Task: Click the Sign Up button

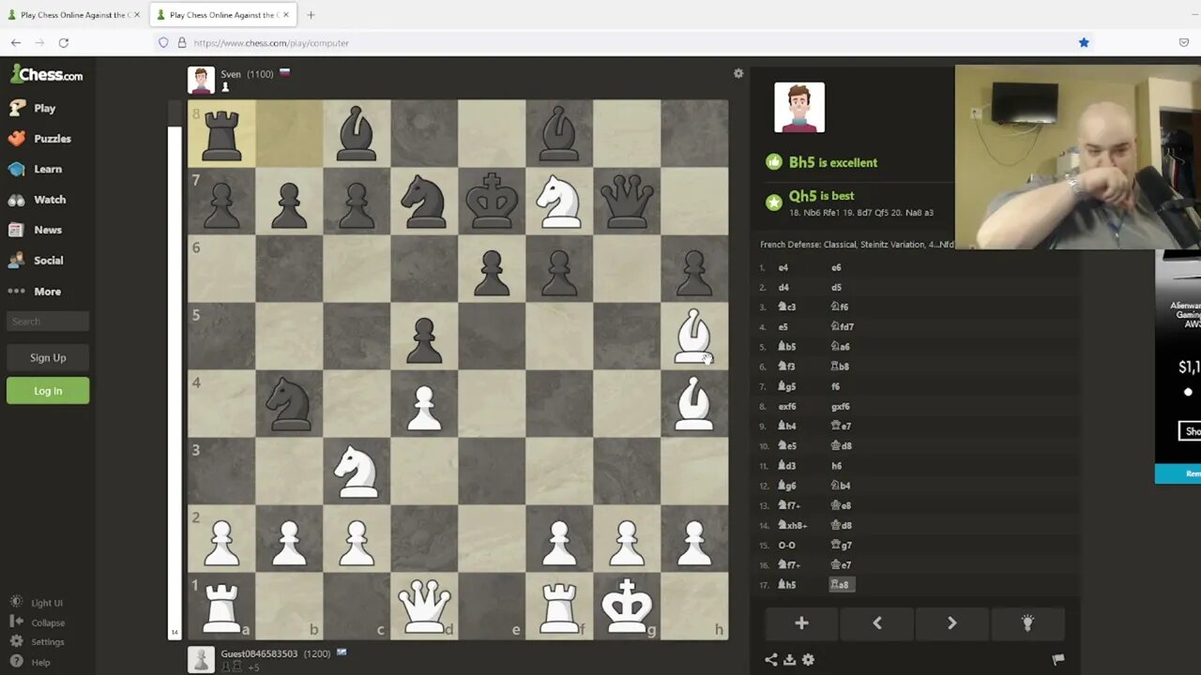Action: (48, 357)
